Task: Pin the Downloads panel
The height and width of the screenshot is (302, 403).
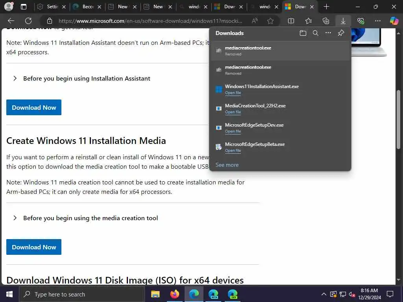Action: coord(341,33)
